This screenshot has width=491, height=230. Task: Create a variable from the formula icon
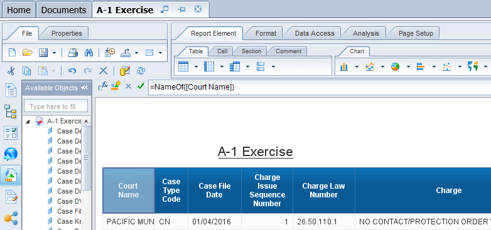click(116, 86)
